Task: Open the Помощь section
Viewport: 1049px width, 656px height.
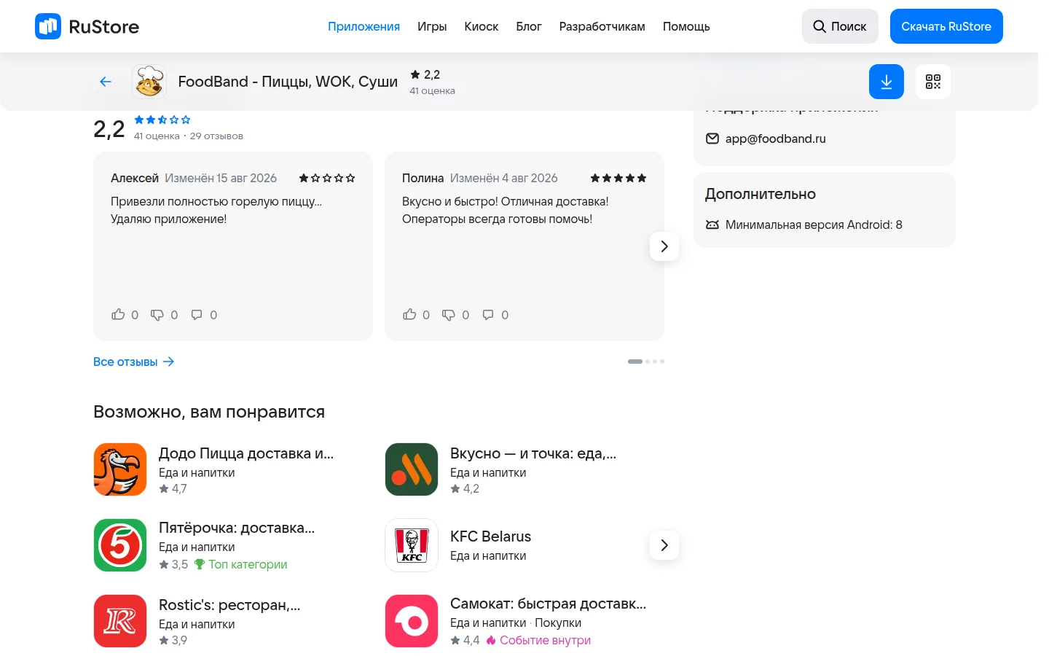Action: (x=686, y=26)
